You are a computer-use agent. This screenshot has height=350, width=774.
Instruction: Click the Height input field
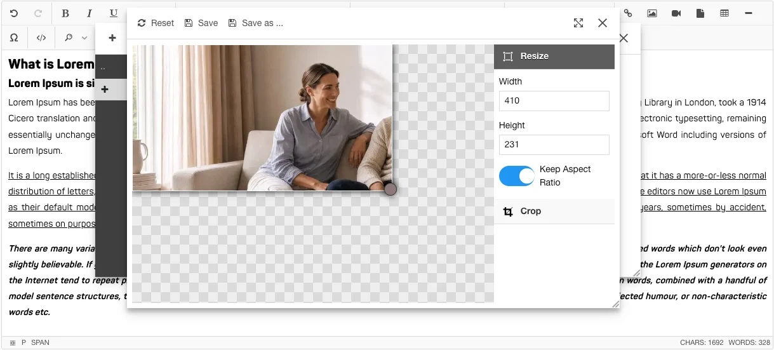coord(554,144)
